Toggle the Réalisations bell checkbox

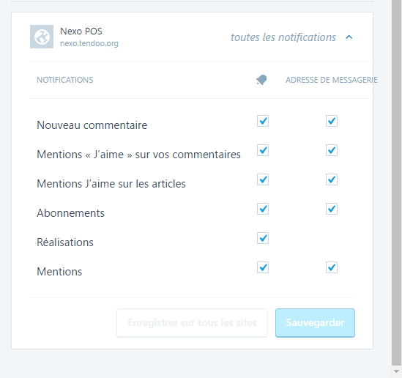point(263,238)
